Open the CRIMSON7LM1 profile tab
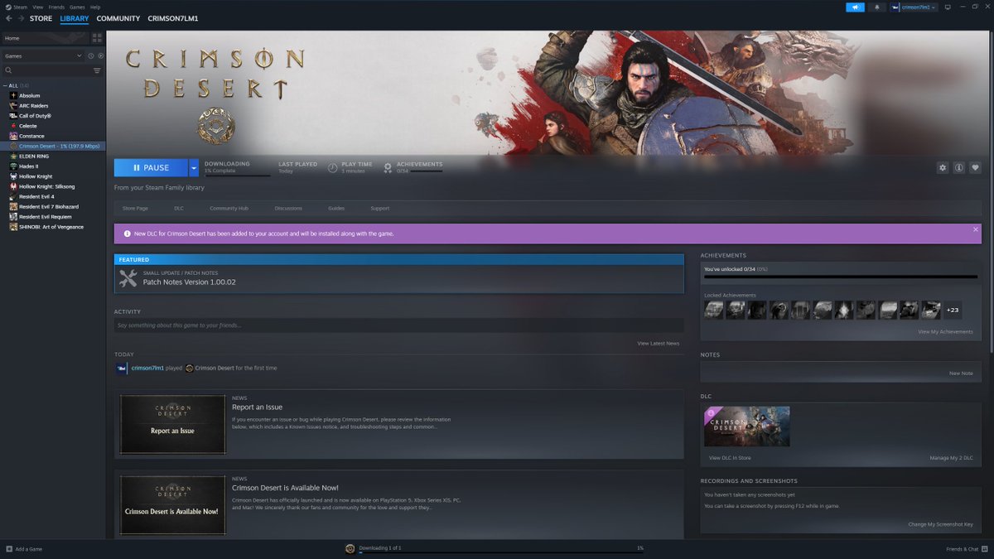The width and height of the screenshot is (994, 559). click(173, 18)
